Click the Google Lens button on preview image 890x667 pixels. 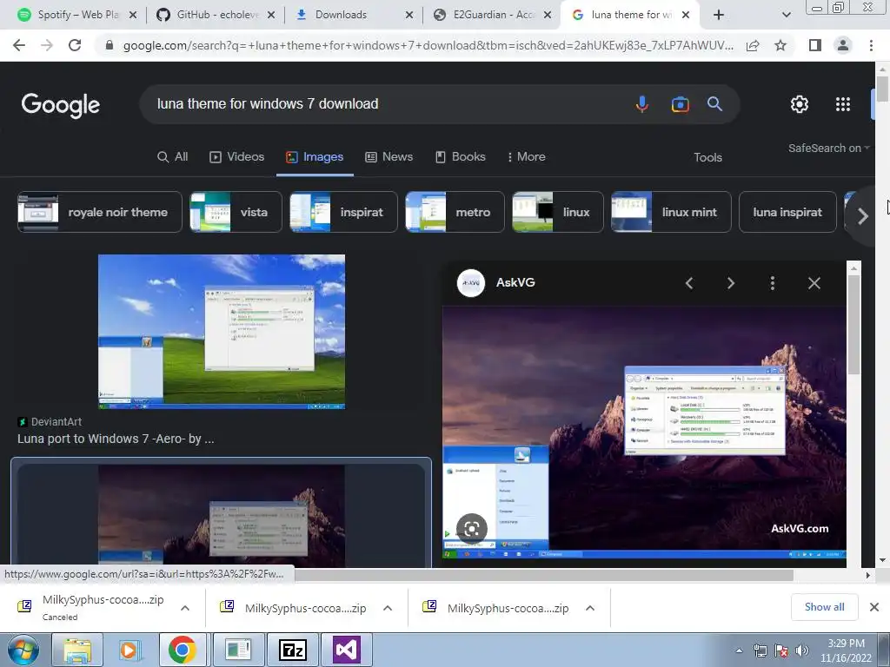point(472,529)
